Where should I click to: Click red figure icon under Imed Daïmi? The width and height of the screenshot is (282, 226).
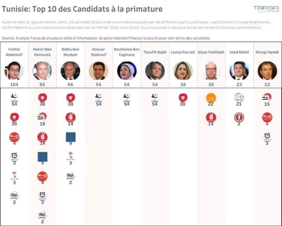[239, 117]
